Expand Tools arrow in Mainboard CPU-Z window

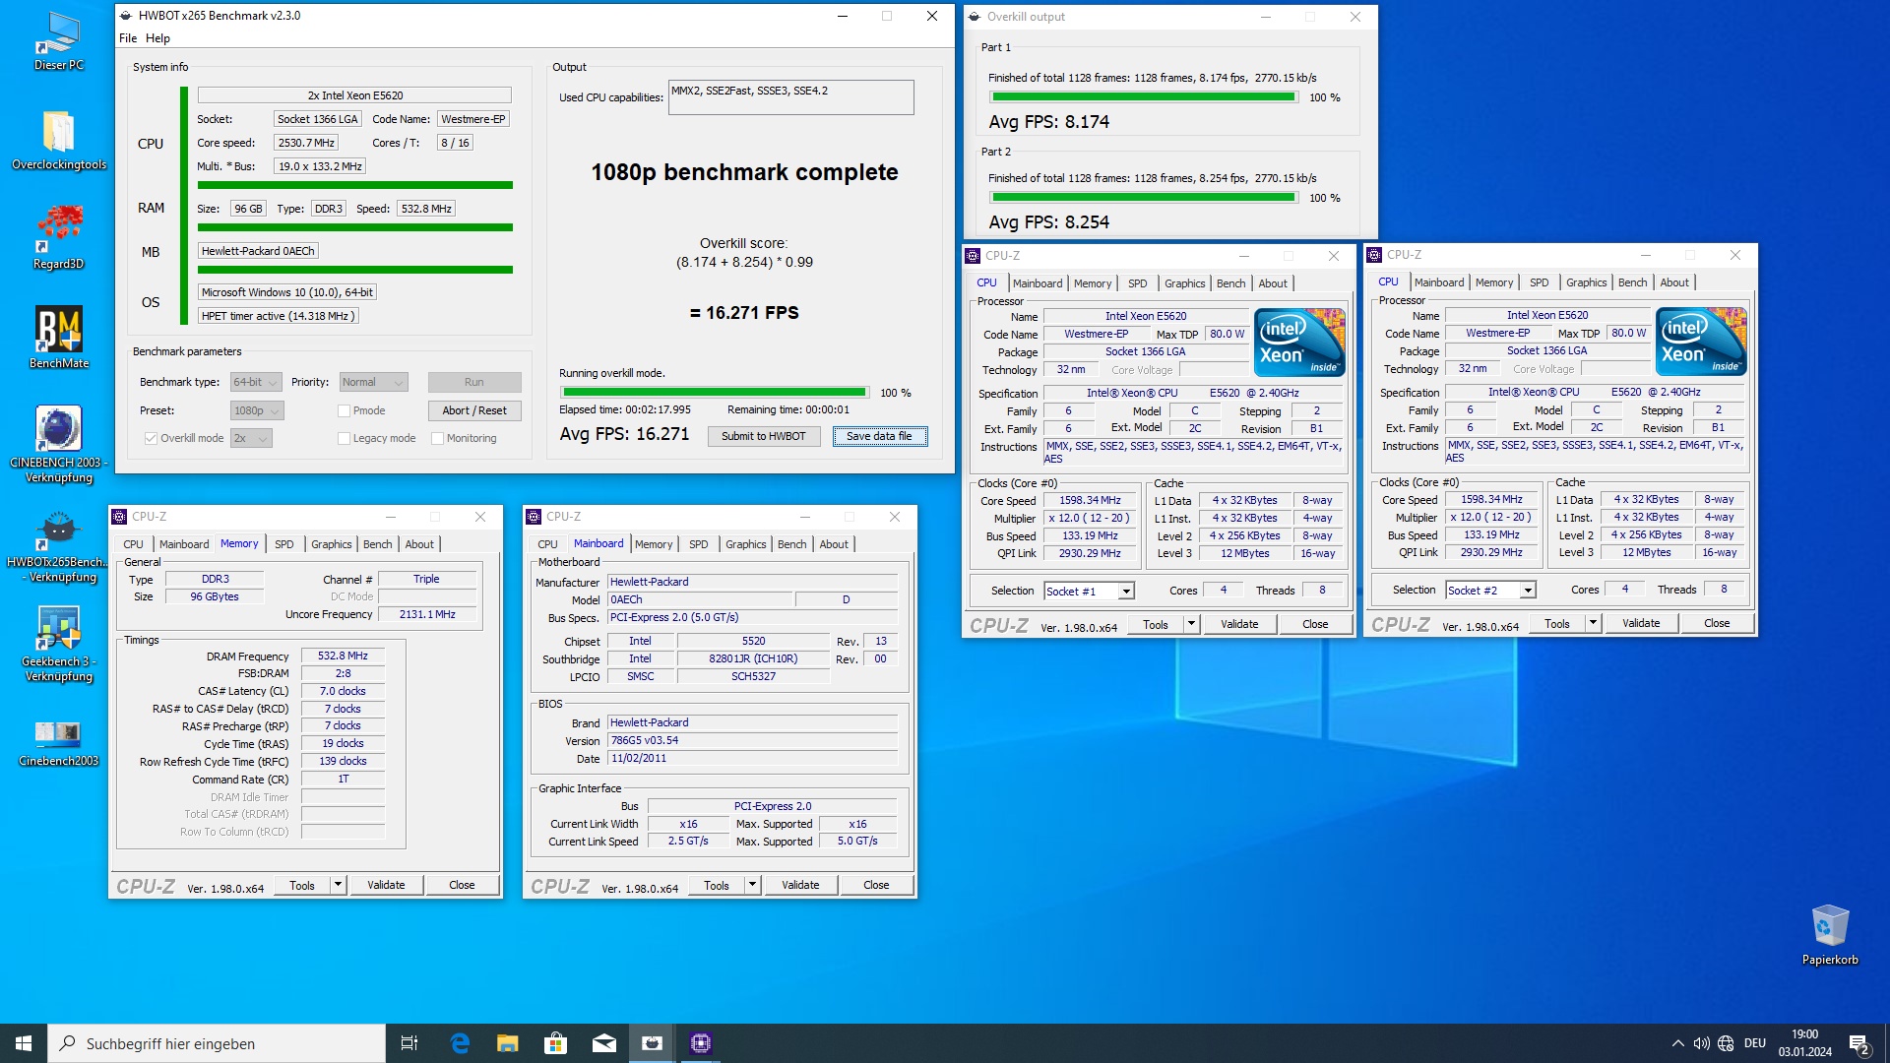(752, 885)
